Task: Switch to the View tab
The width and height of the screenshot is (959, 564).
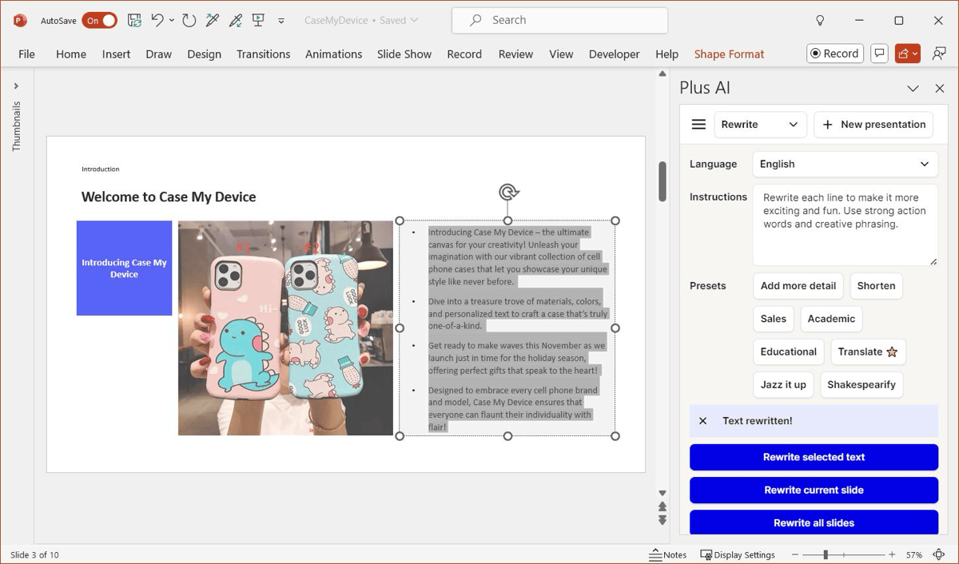Action: [561, 54]
